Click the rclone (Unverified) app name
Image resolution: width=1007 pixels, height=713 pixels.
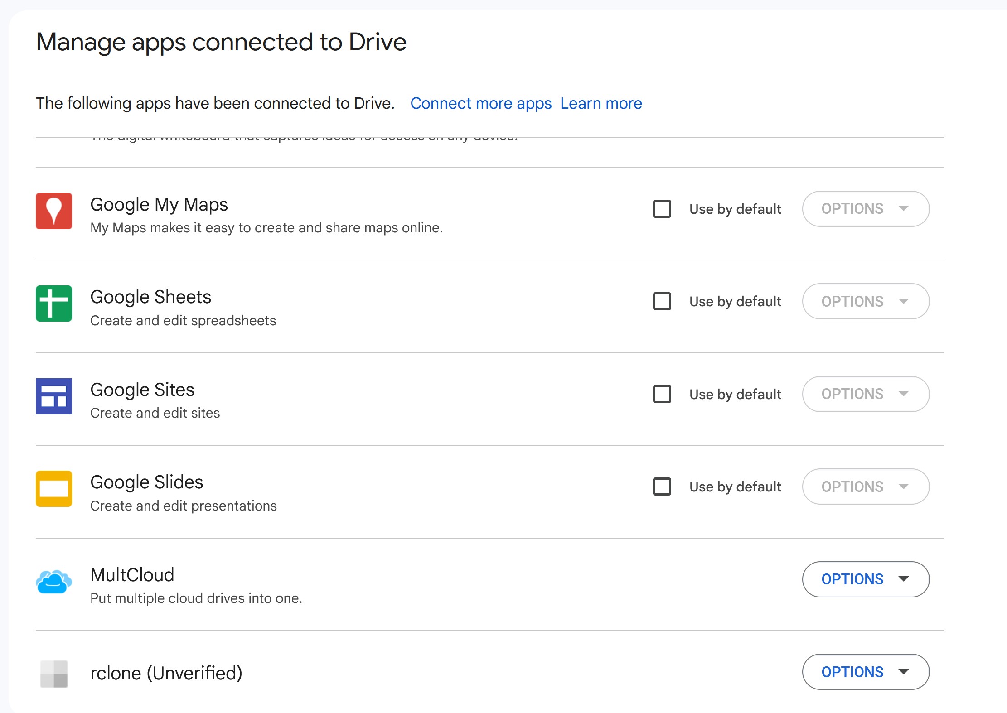tap(166, 673)
